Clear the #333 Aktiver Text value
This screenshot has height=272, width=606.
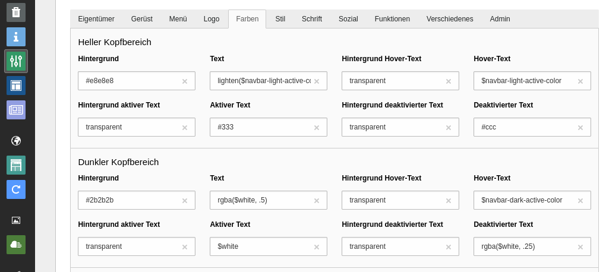point(317,128)
